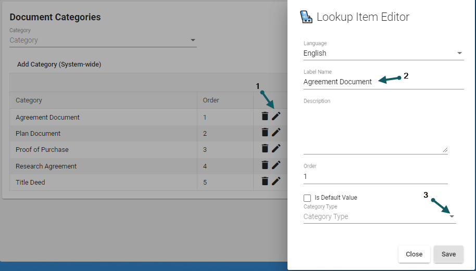Remove the Research Agreement category
The image size is (476, 271).
pos(265,165)
